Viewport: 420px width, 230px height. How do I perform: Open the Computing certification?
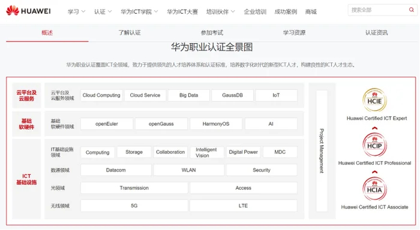pyautogui.click(x=97, y=152)
